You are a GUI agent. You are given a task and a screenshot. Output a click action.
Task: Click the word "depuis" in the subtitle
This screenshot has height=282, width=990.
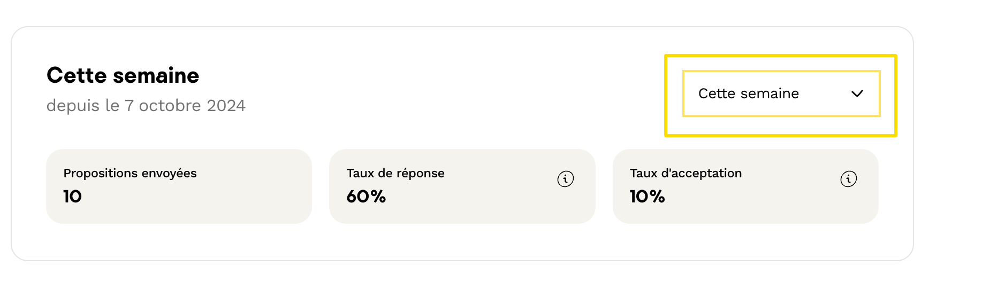click(73, 106)
